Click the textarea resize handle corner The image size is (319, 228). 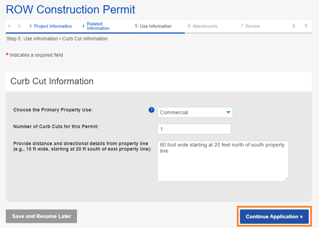286,179
